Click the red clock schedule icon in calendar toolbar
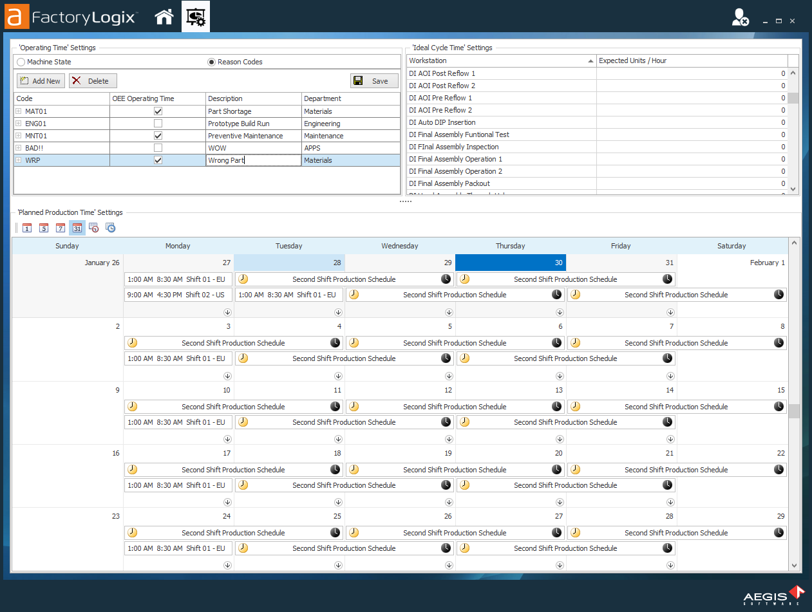 tap(94, 228)
